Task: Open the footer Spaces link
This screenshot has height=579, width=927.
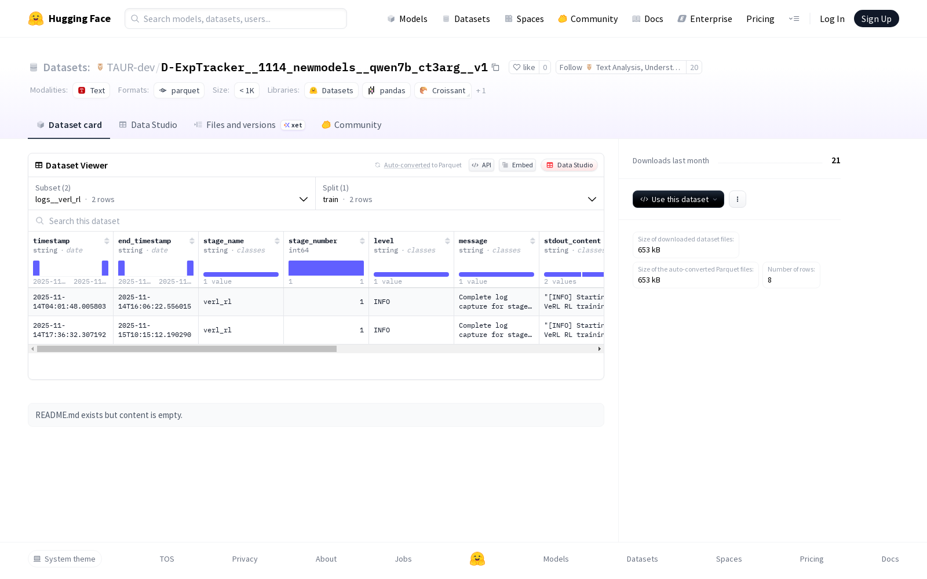Action: pyautogui.click(x=729, y=559)
